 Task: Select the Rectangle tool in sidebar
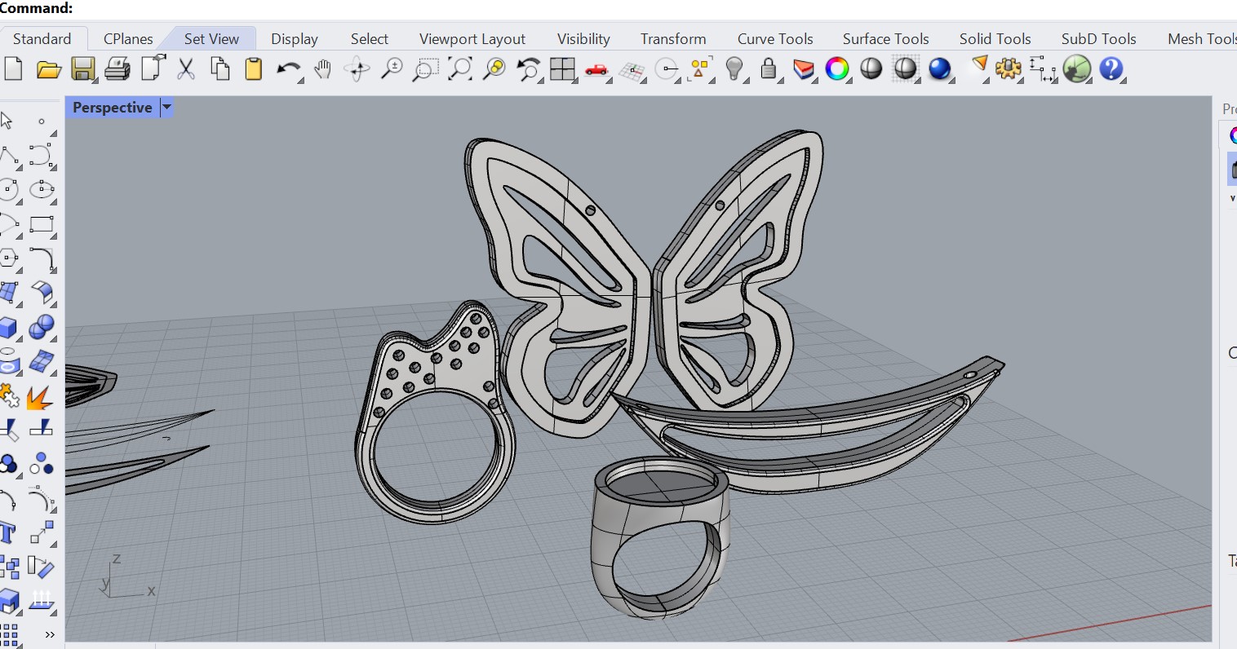click(x=42, y=224)
